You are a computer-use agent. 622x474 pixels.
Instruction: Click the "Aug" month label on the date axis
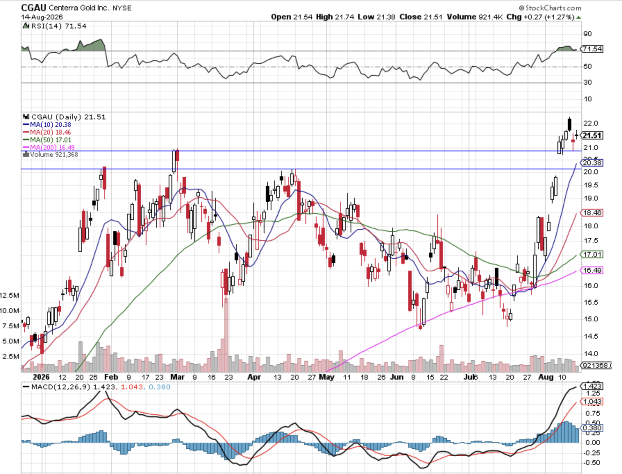tap(546, 377)
